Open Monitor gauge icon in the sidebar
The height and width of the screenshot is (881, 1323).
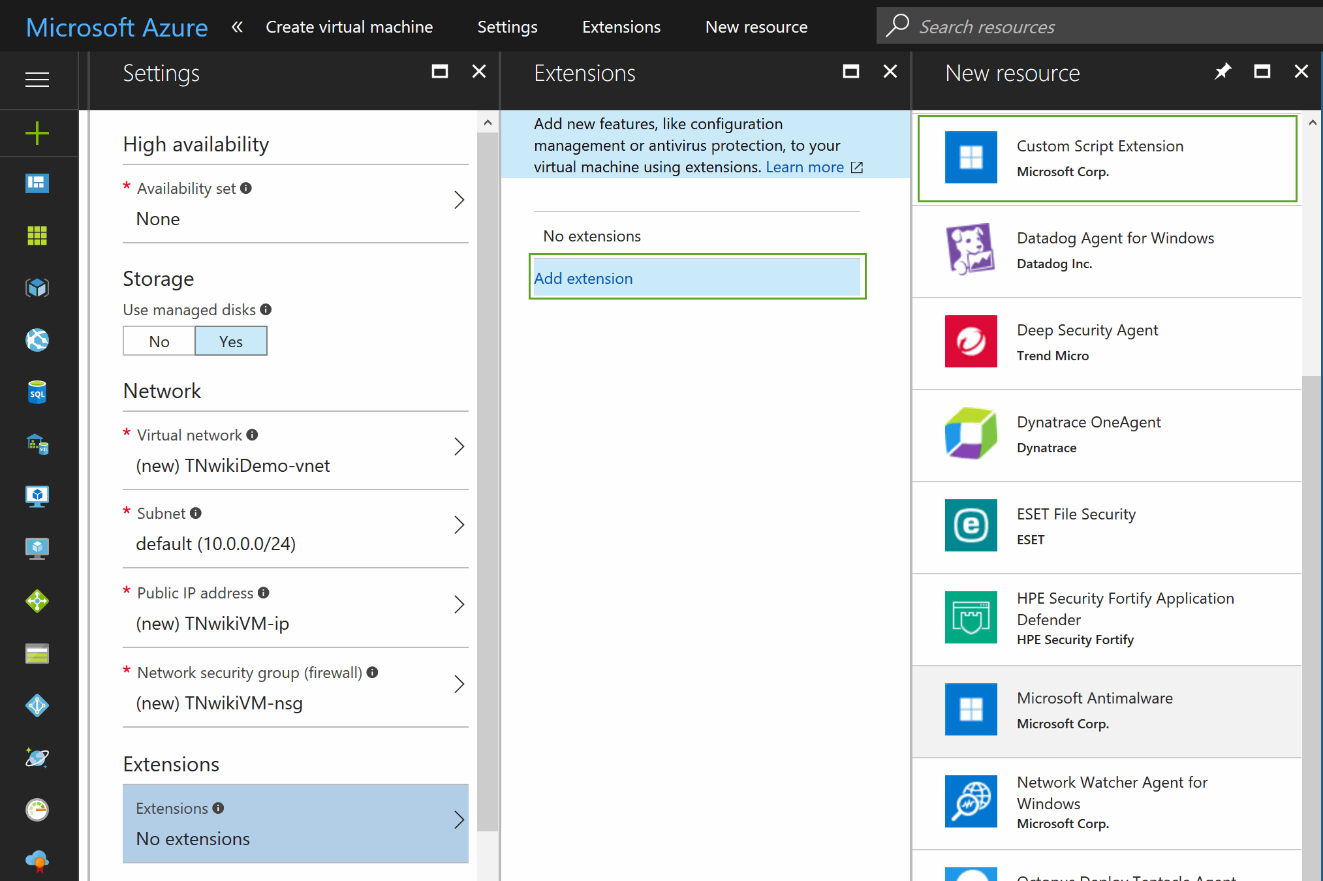37,810
